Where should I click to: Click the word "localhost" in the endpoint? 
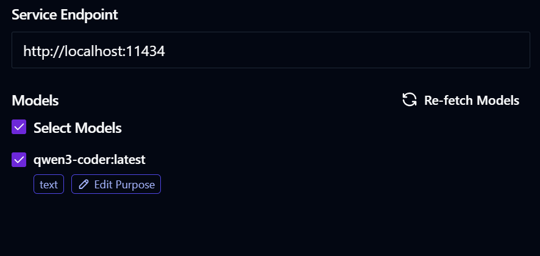click(x=94, y=51)
